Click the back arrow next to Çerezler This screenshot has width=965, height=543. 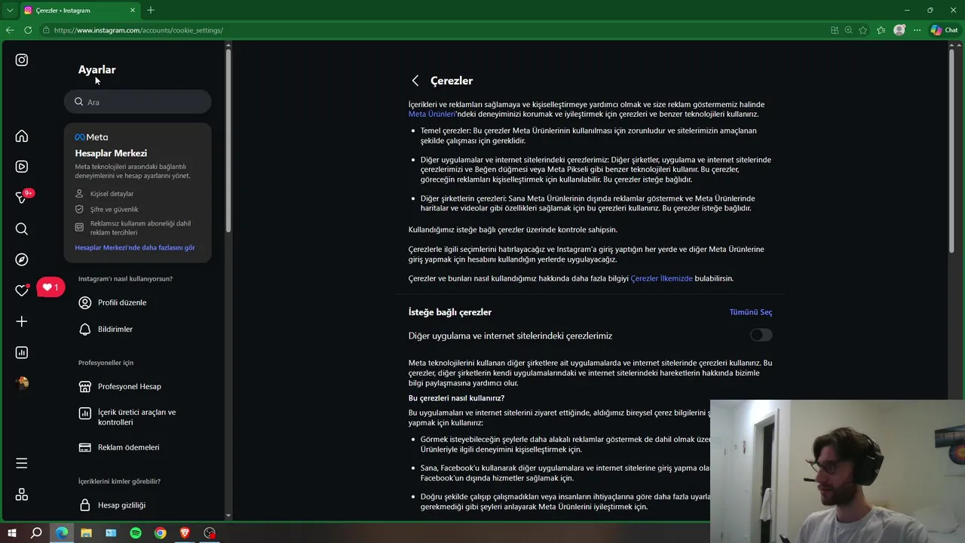pos(415,81)
